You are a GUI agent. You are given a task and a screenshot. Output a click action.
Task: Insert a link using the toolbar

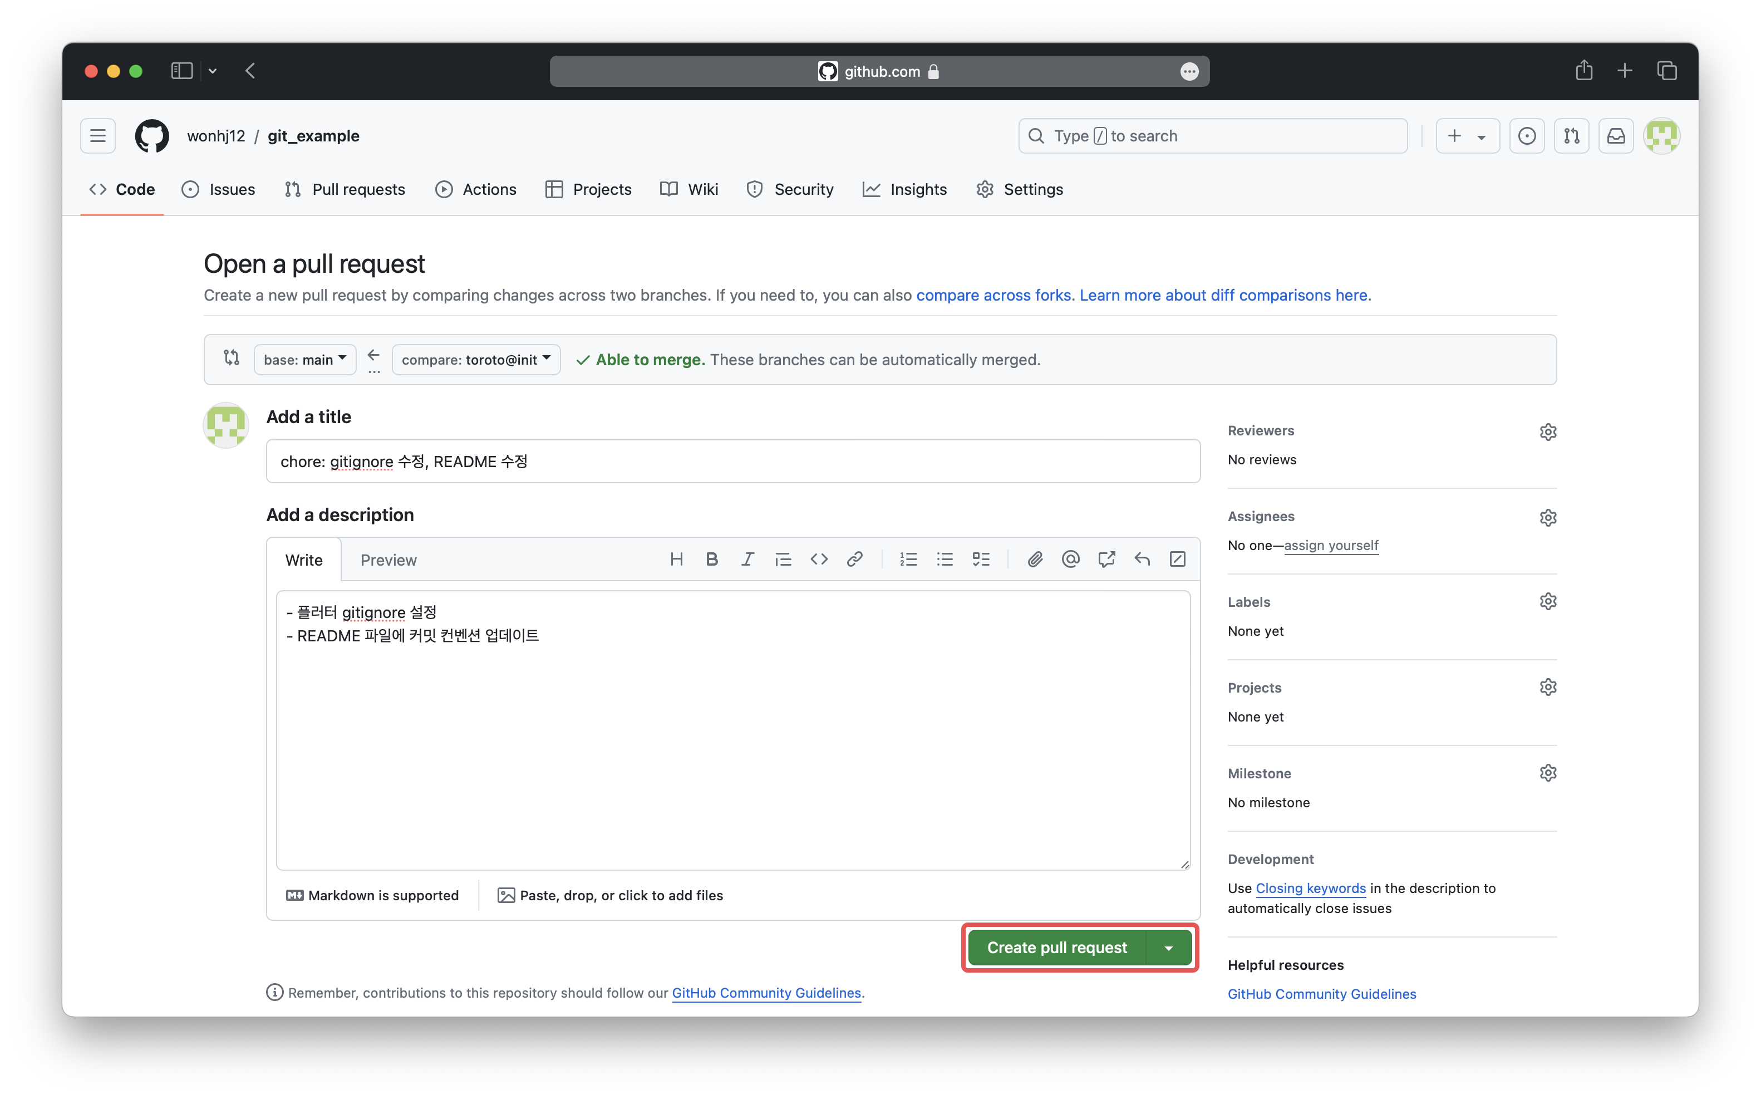click(854, 559)
